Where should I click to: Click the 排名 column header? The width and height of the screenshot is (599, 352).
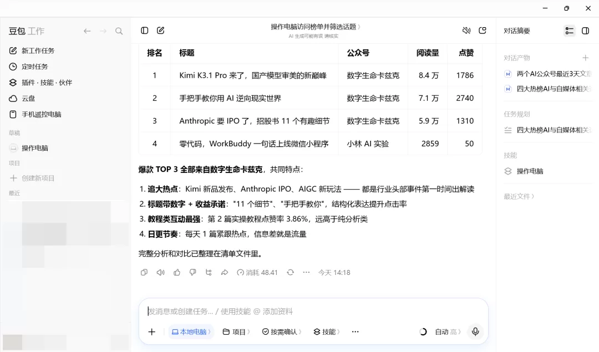(x=154, y=53)
